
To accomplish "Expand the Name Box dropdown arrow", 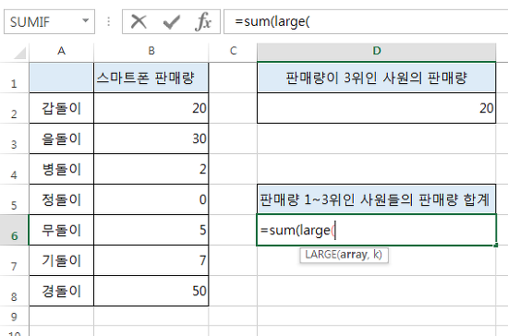I will click(86, 20).
